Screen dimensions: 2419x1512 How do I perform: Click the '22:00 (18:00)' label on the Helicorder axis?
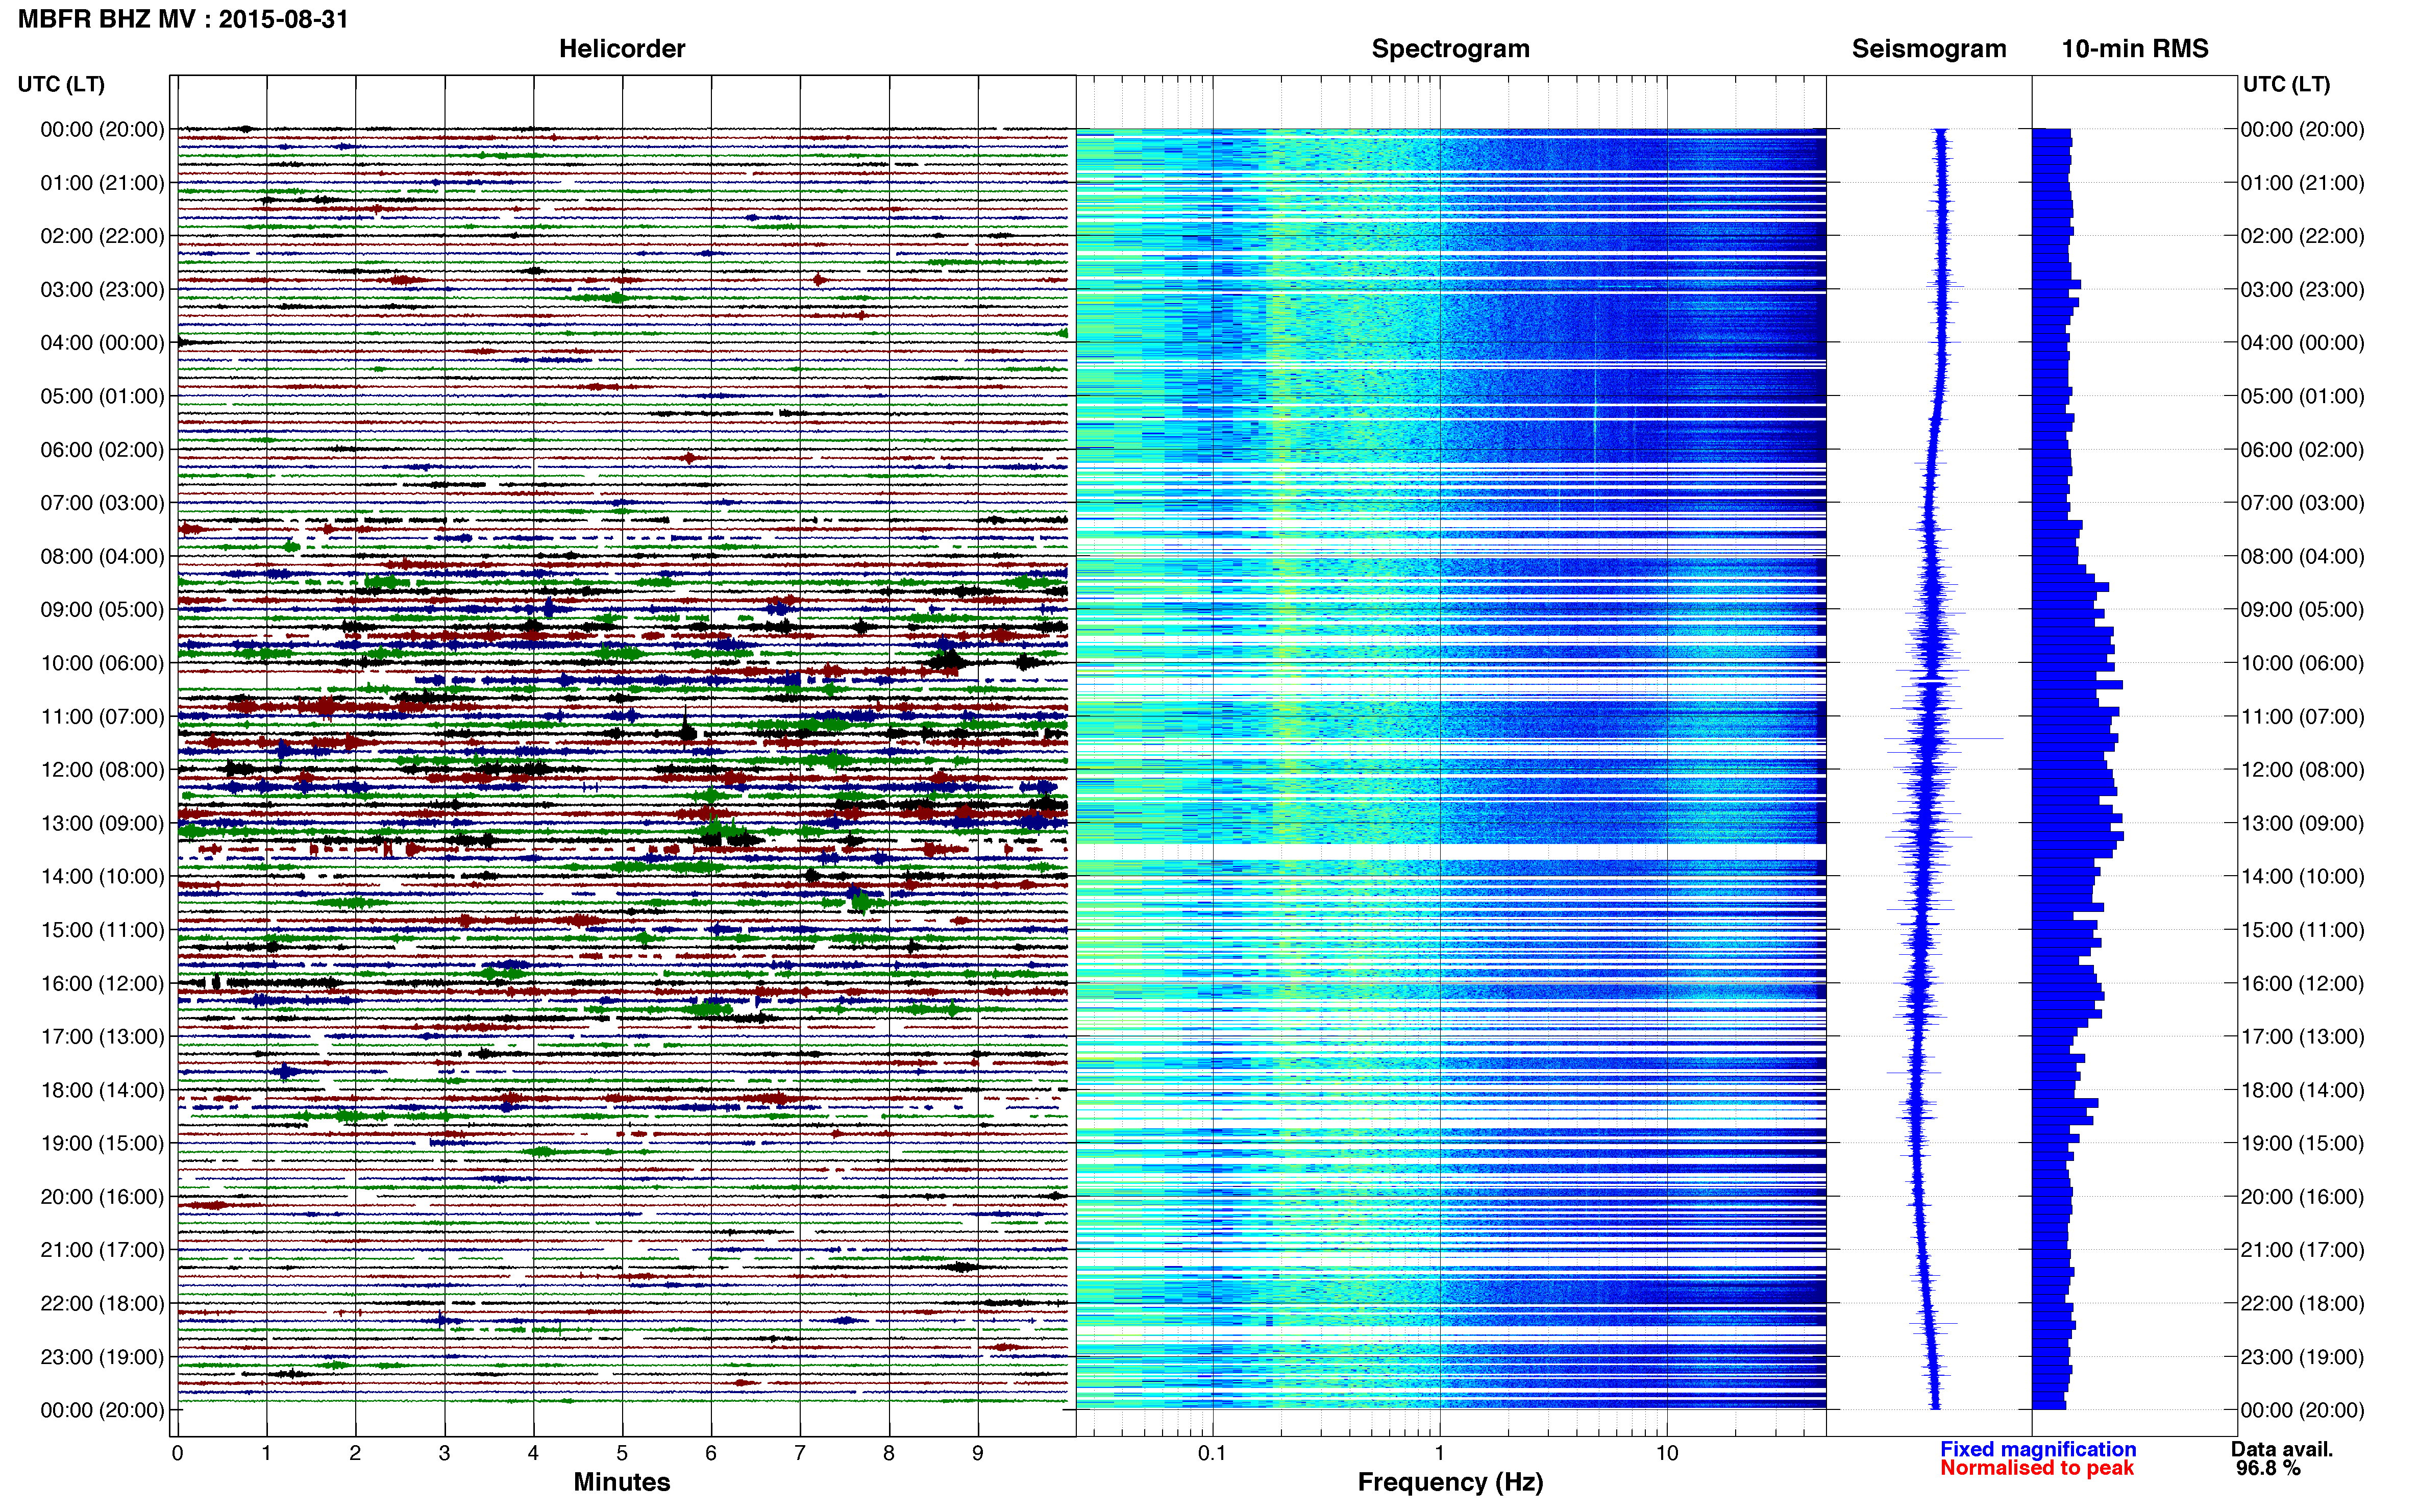click(102, 1304)
